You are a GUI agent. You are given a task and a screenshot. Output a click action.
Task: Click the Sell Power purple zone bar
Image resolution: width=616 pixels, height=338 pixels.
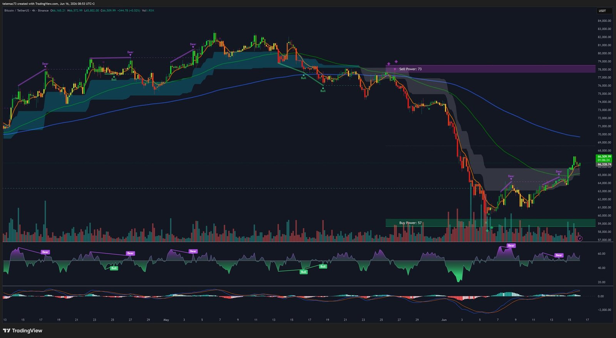(490, 69)
